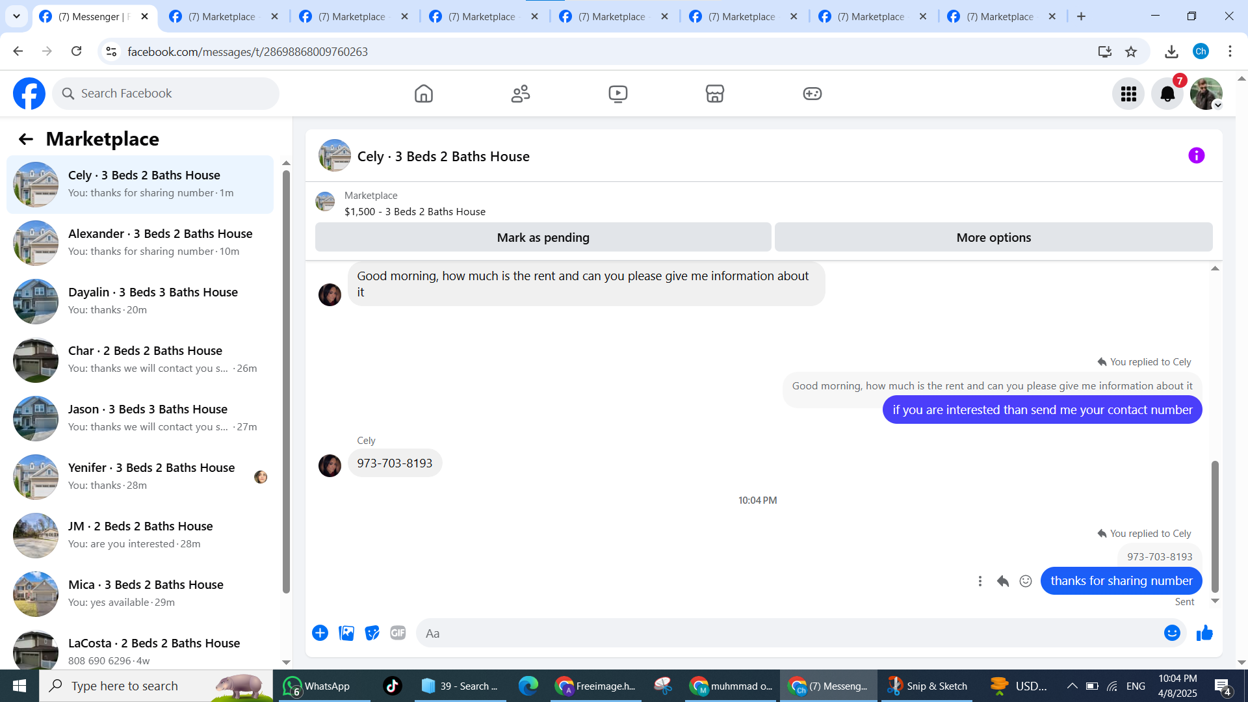Viewport: 1248px width, 702px height.
Task: Click the choose sticker icon
Action: click(x=372, y=633)
